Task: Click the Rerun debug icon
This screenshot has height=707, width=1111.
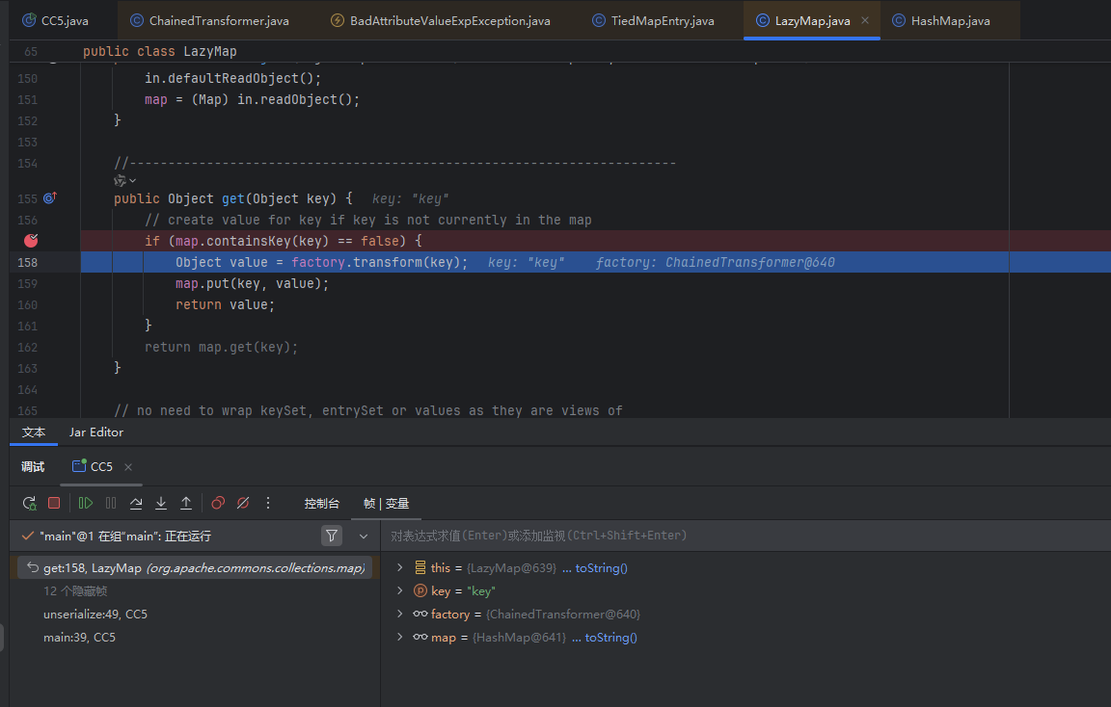Action: [30, 503]
